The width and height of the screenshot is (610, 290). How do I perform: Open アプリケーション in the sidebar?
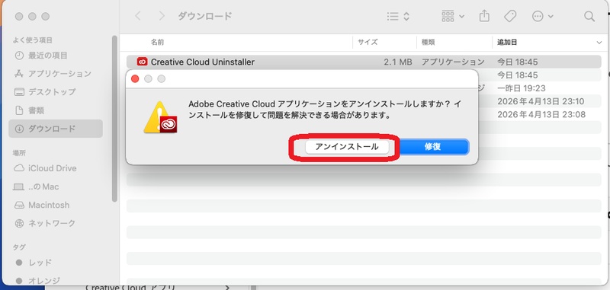pos(55,73)
